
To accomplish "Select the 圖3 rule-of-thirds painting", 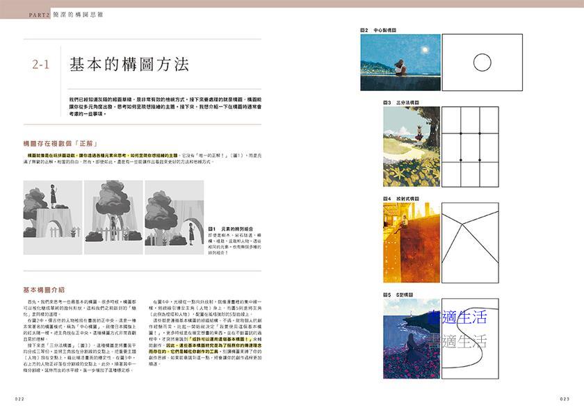I will [411, 147].
